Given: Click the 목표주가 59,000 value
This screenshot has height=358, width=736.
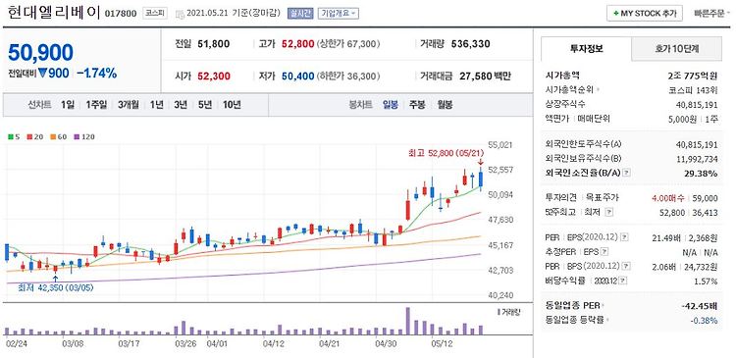Looking at the screenshot, I should (705, 198).
